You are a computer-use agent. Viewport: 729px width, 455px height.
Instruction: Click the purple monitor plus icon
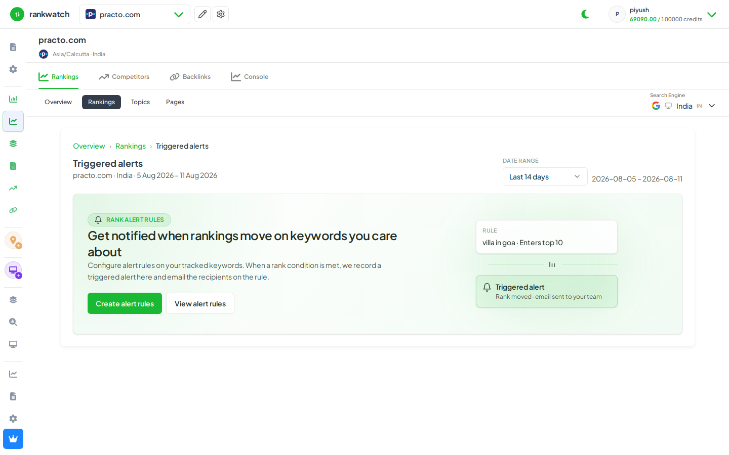coord(13,270)
